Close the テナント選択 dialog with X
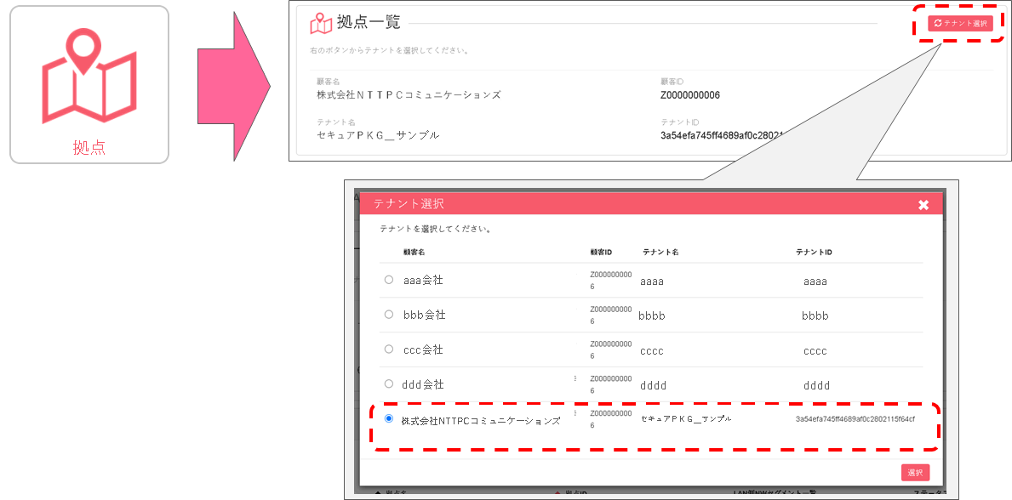 click(x=923, y=205)
